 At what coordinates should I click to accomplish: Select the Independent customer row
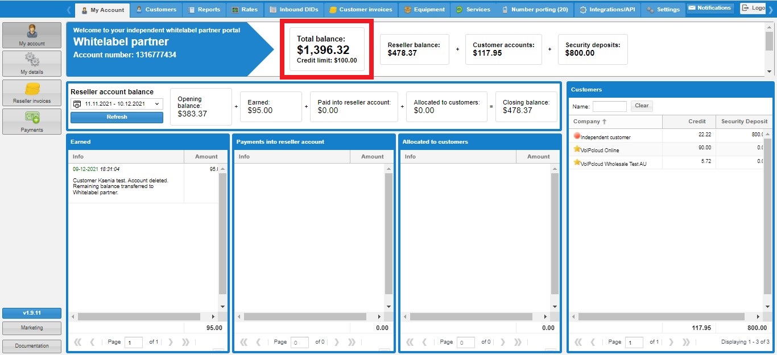(606, 137)
